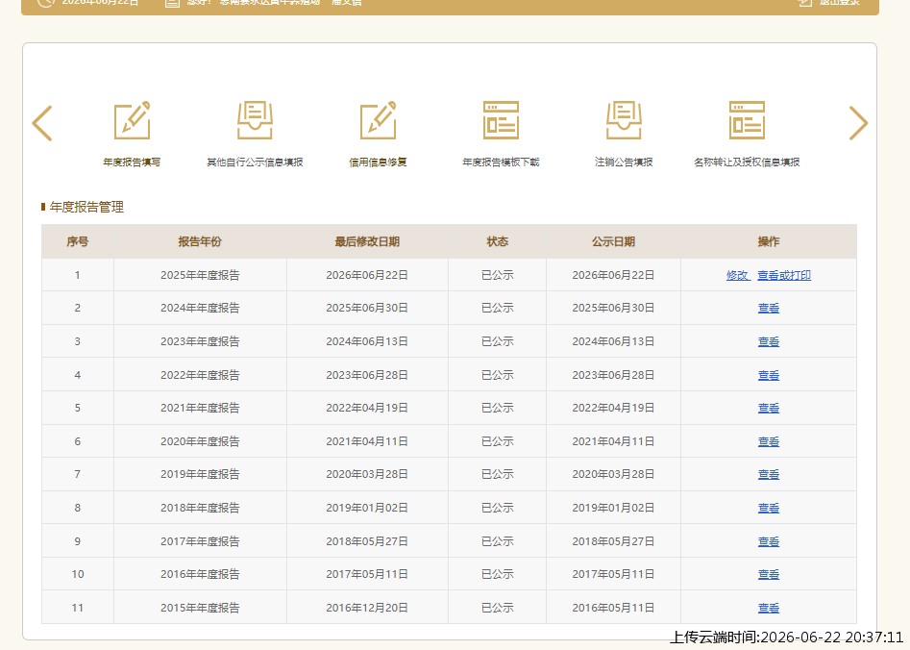Open 查看 link for 2019年年度报告
This screenshot has height=650, width=910.
pyautogui.click(x=769, y=474)
